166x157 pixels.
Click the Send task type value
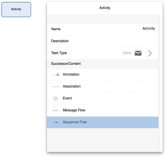(127, 53)
